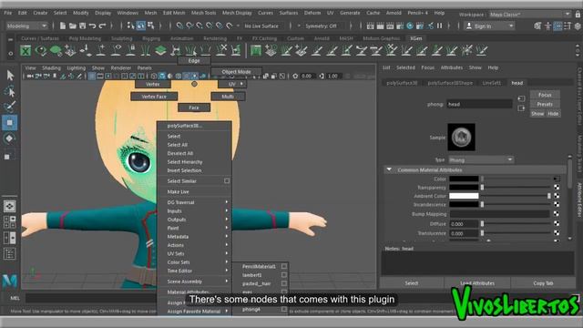
Task: Click the white Ambient Color swatch
Action: [x=464, y=196]
